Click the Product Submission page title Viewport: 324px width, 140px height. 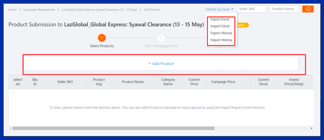coord(106,25)
